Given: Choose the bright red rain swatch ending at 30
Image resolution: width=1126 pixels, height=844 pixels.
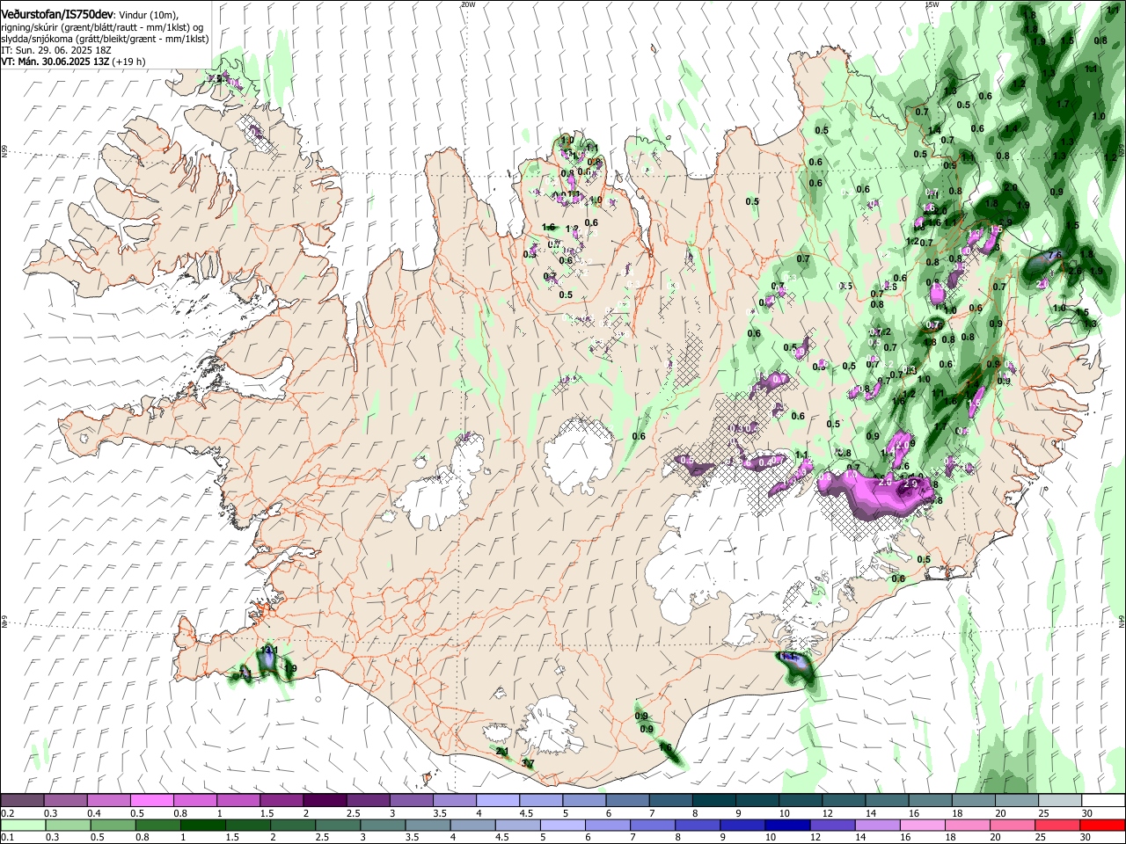Looking at the screenshot, I should pyautogui.click(x=1103, y=825).
